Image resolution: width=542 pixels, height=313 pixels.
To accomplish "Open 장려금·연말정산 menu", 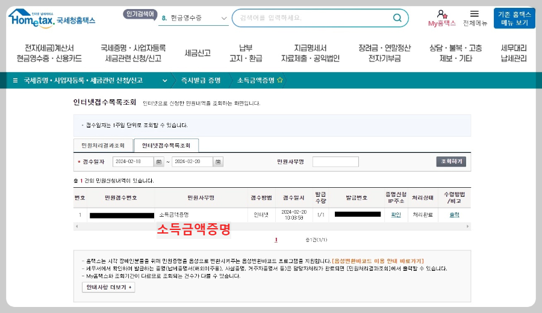I will click(384, 53).
